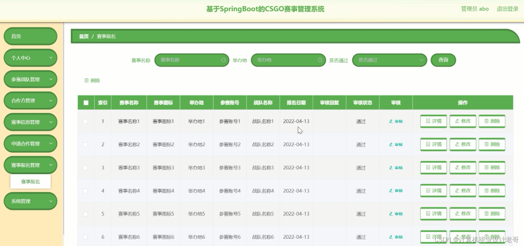Expand the 参赛战队管理 sidebar menu
524x246 pixels.
pos(31,79)
